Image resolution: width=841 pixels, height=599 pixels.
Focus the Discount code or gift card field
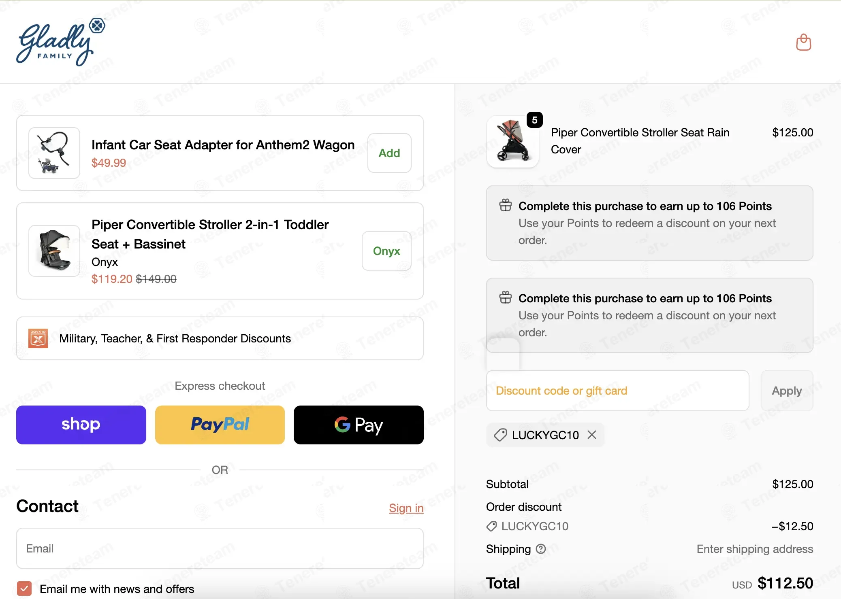(617, 391)
